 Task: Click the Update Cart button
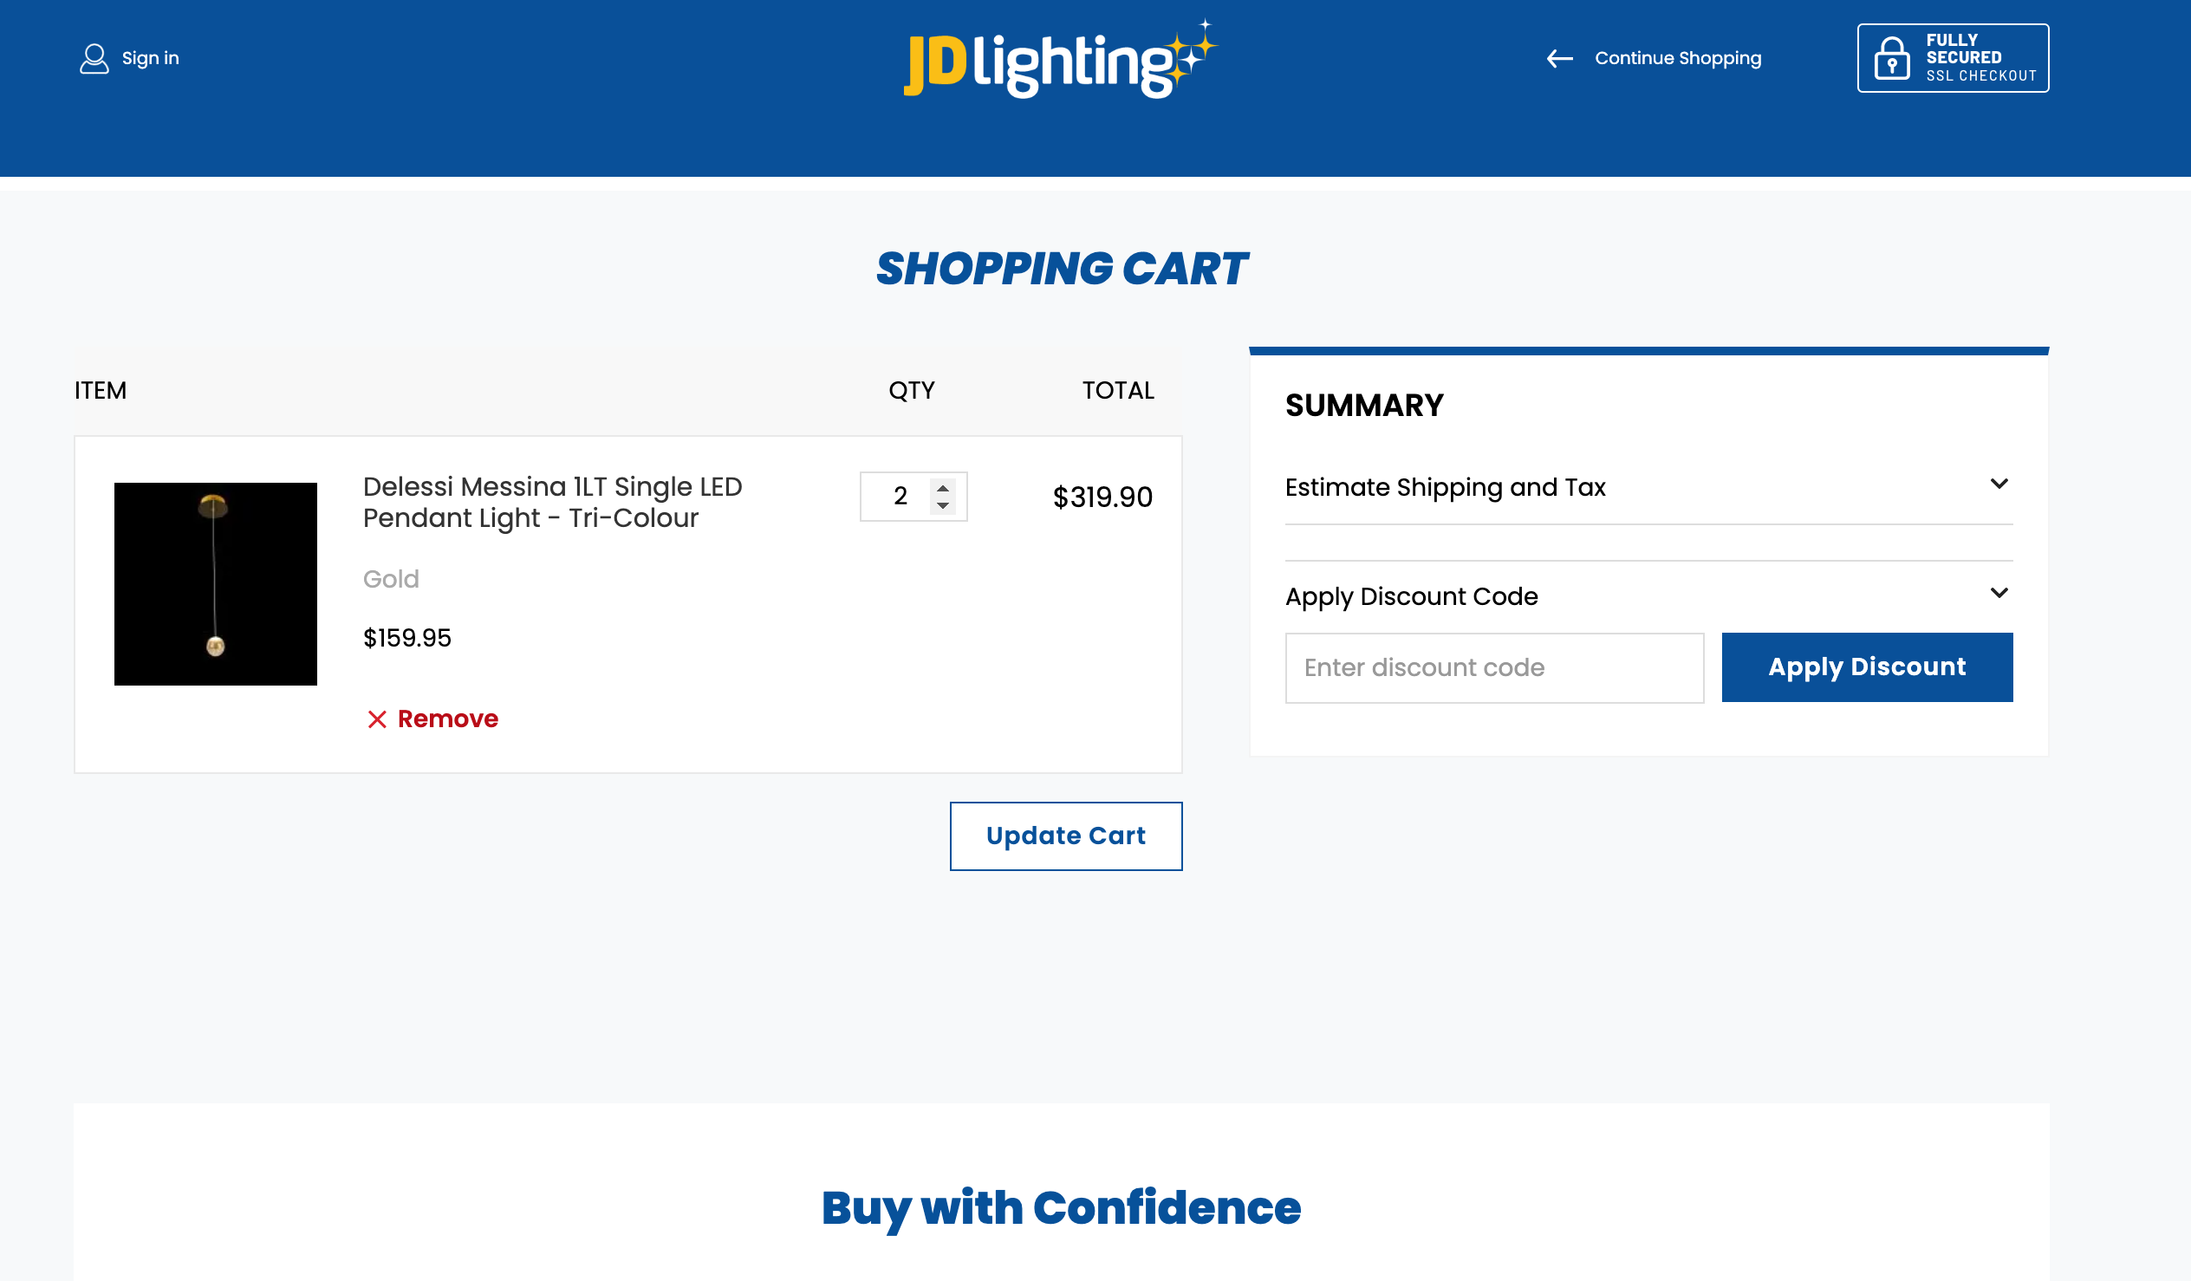(1066, 836)
